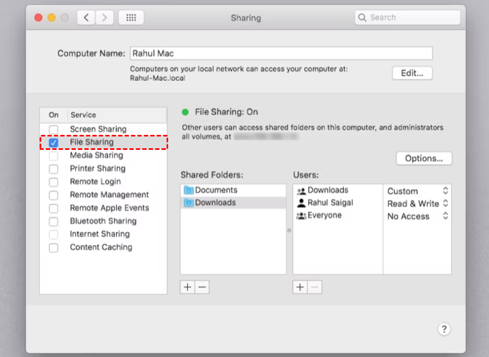Click the Everyone group icon
489x357 pixels.
[301, 215]
